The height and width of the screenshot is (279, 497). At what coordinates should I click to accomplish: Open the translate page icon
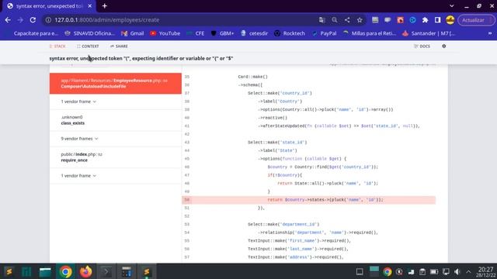pyautogui.click(x=322, y=20)
